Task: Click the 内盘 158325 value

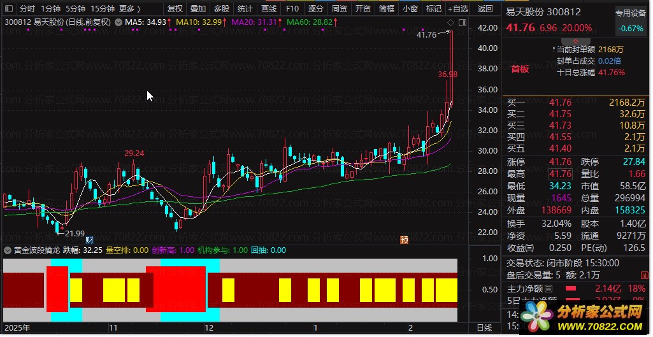Action: [x=630, y=211]
